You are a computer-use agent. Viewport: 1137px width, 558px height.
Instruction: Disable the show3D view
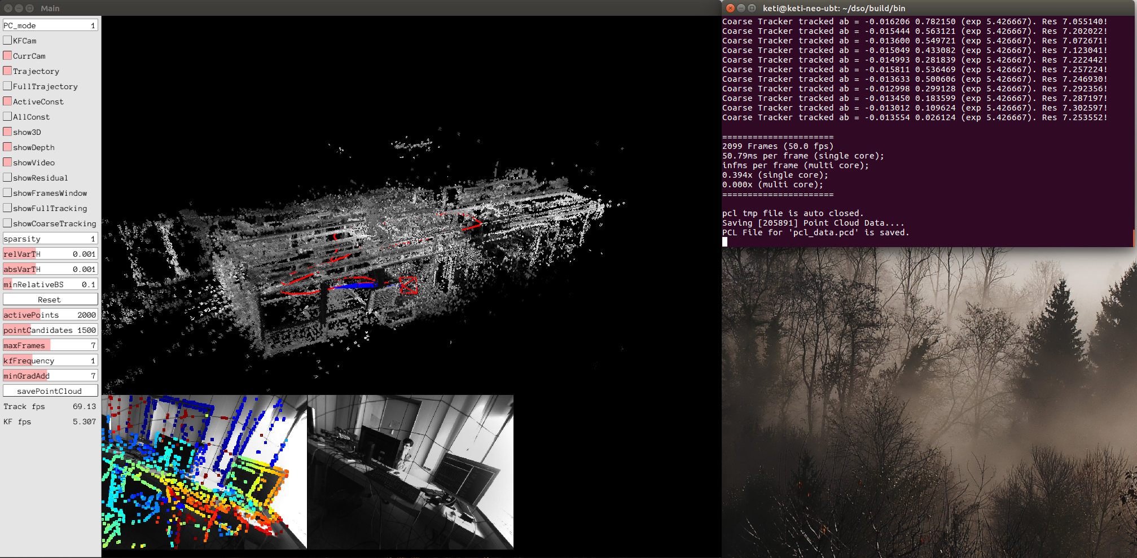point(7,131)
